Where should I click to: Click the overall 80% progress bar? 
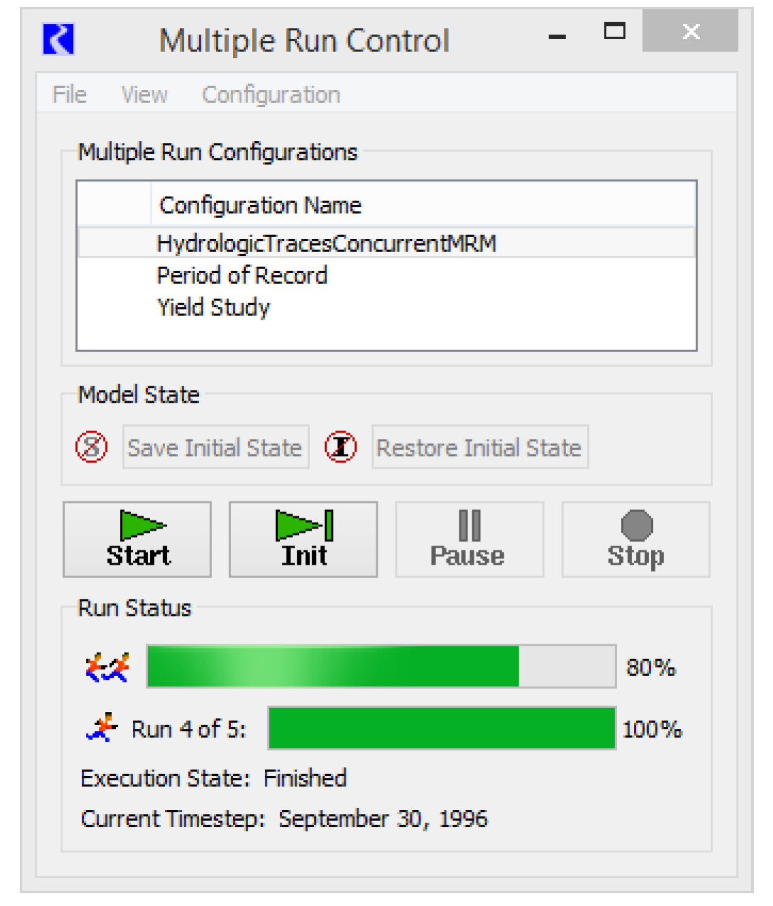point(381,666)
